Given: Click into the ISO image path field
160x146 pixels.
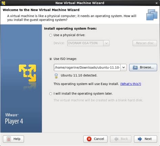Looking at the screenshot, I should (x=87, y=68).
